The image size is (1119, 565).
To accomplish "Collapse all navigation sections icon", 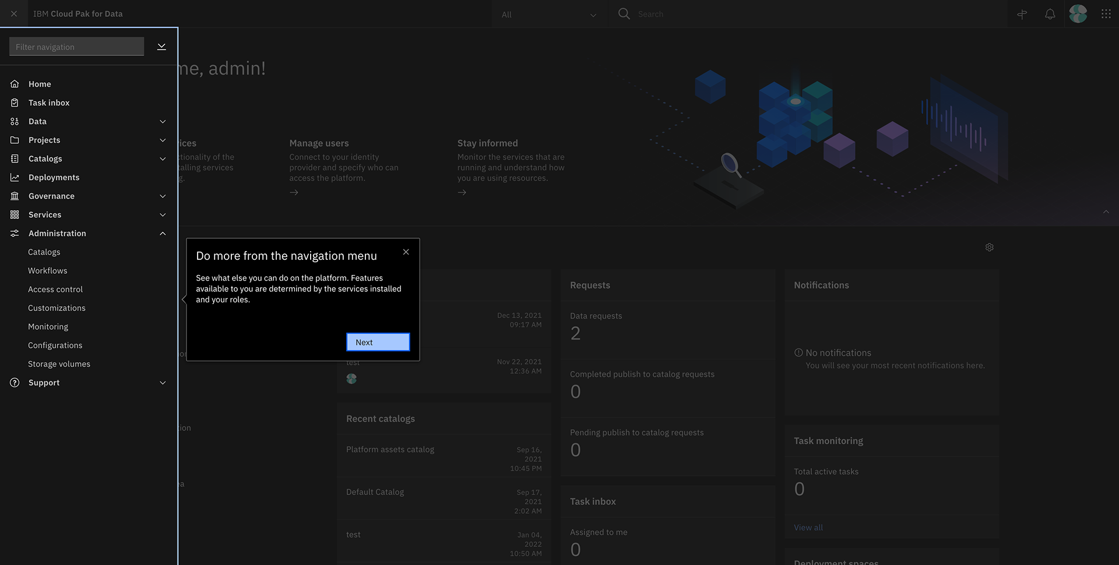I will pyautogui.click(x=161, y=47).
